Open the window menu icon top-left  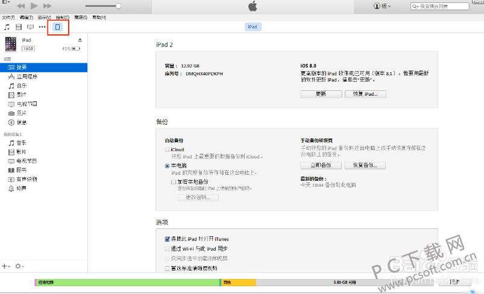[5, 2]
